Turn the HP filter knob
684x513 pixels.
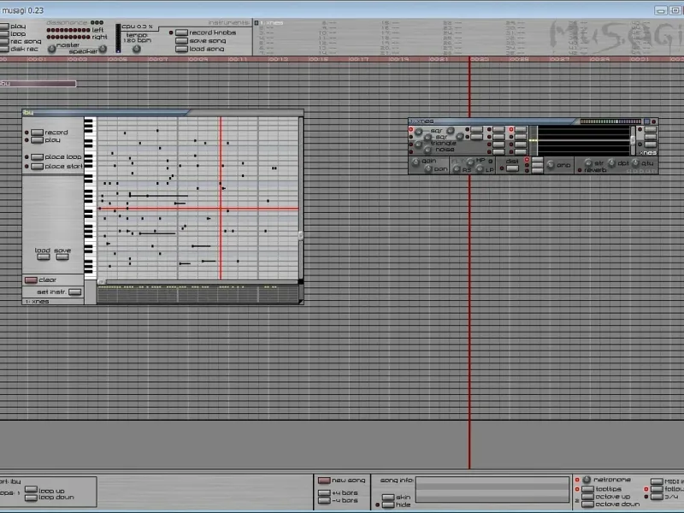coord(470,162)
